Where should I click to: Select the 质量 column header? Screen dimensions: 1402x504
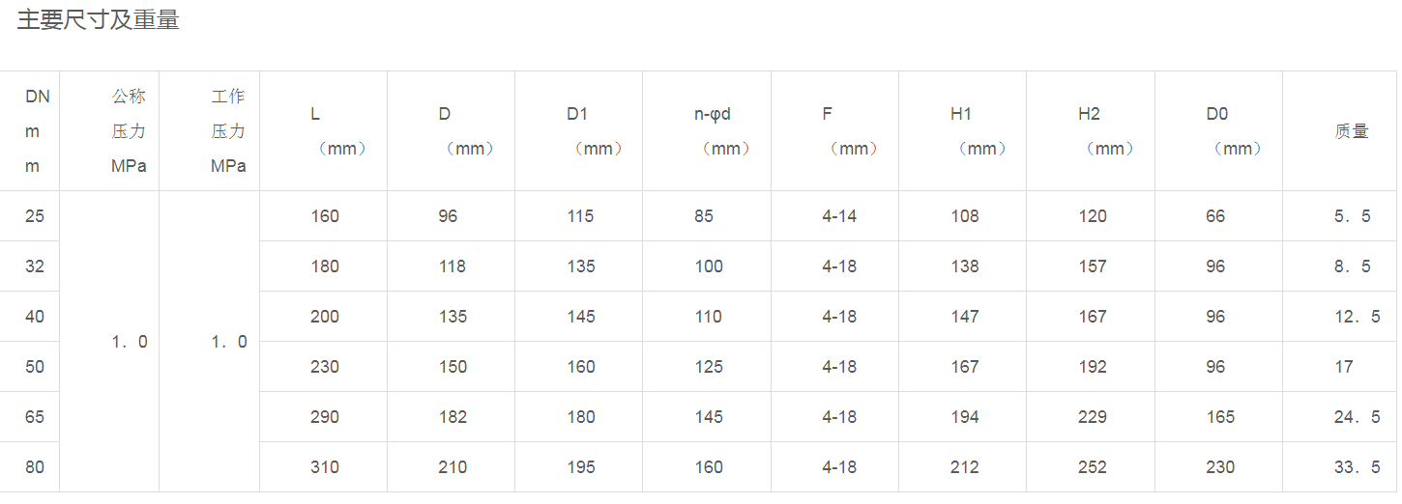click(1352, 131)
